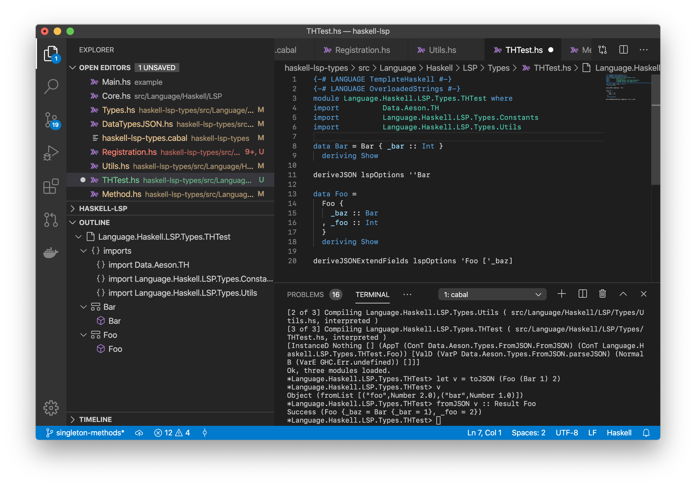Open Method.hs in open editors

pos(170,194)
